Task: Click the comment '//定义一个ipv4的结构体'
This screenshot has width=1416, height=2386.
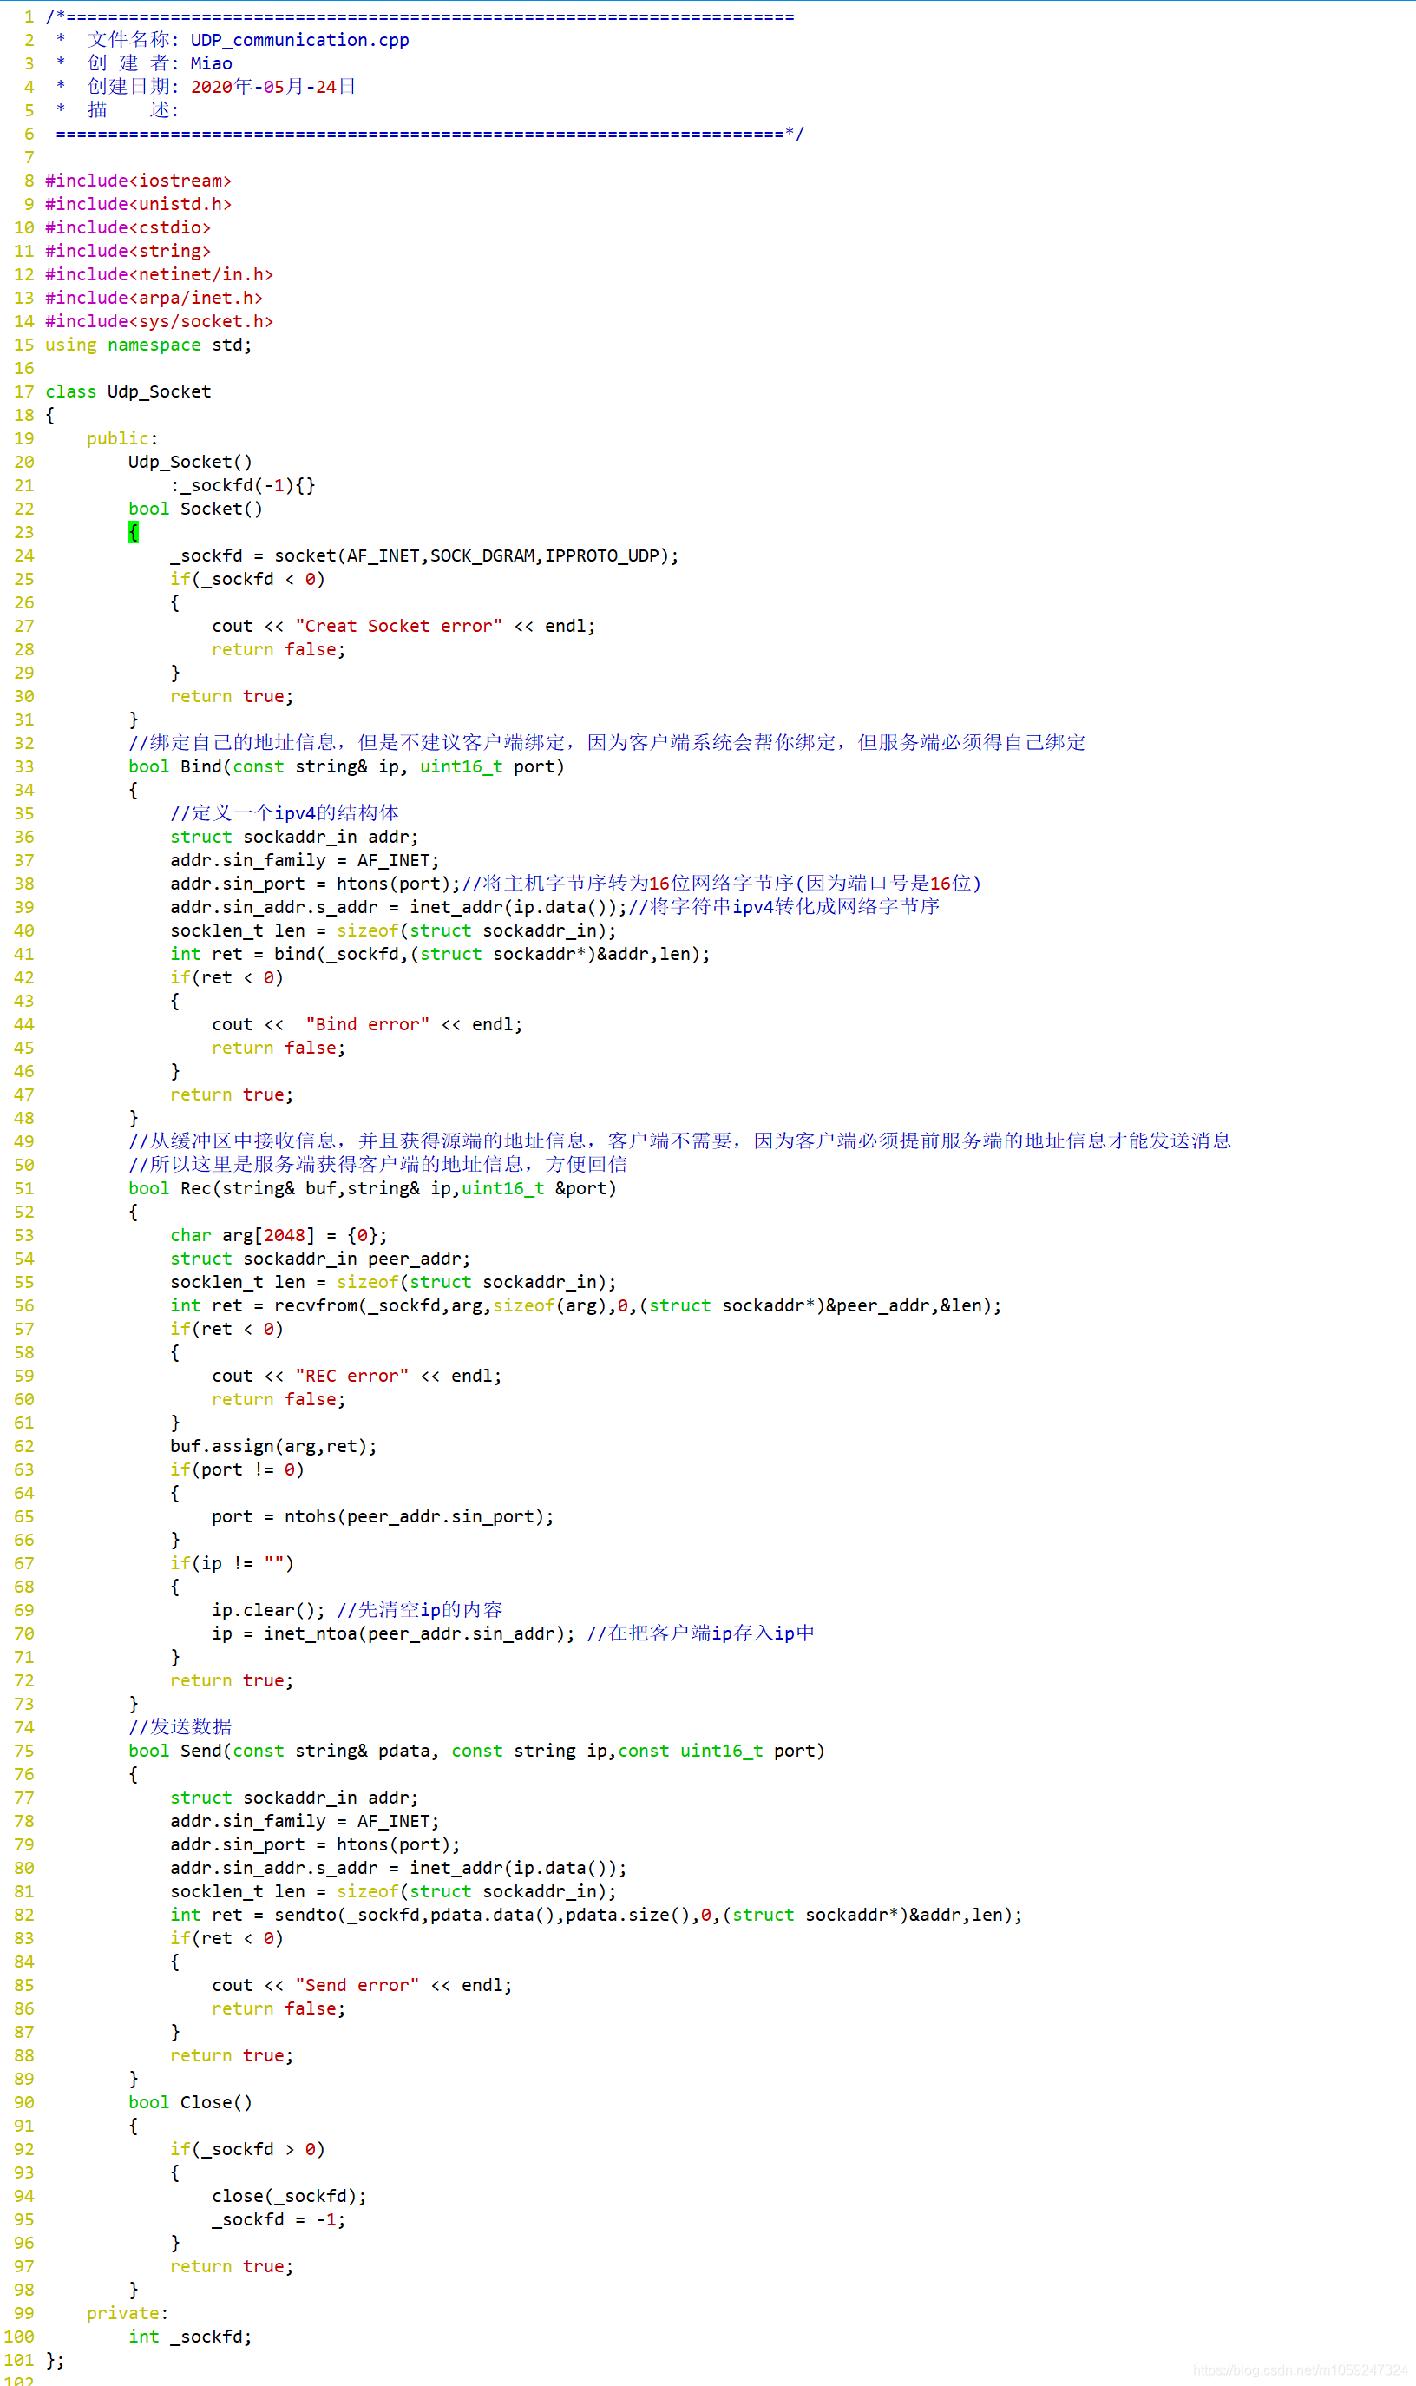Action: click(x=285, y=813)
